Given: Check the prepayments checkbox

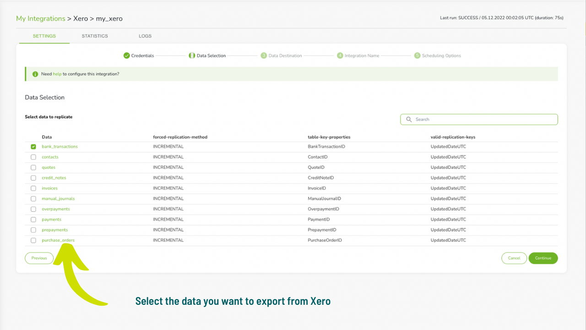Looking at the screenshot, I should [x=33, y=230].
